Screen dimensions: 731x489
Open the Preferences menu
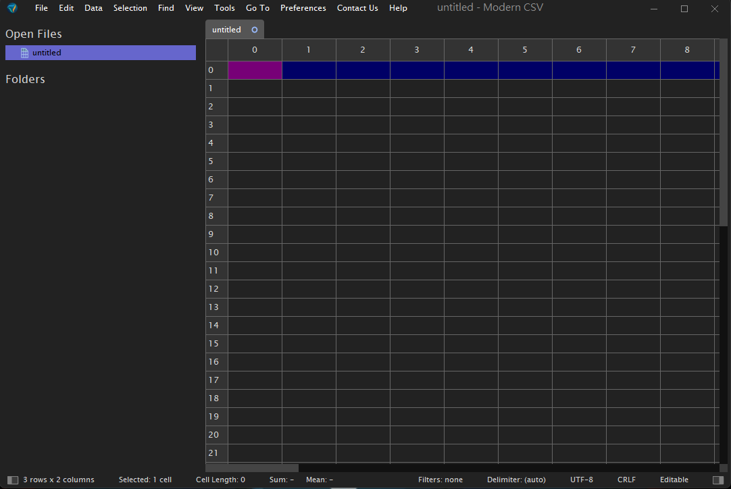[x=303, y=8]
